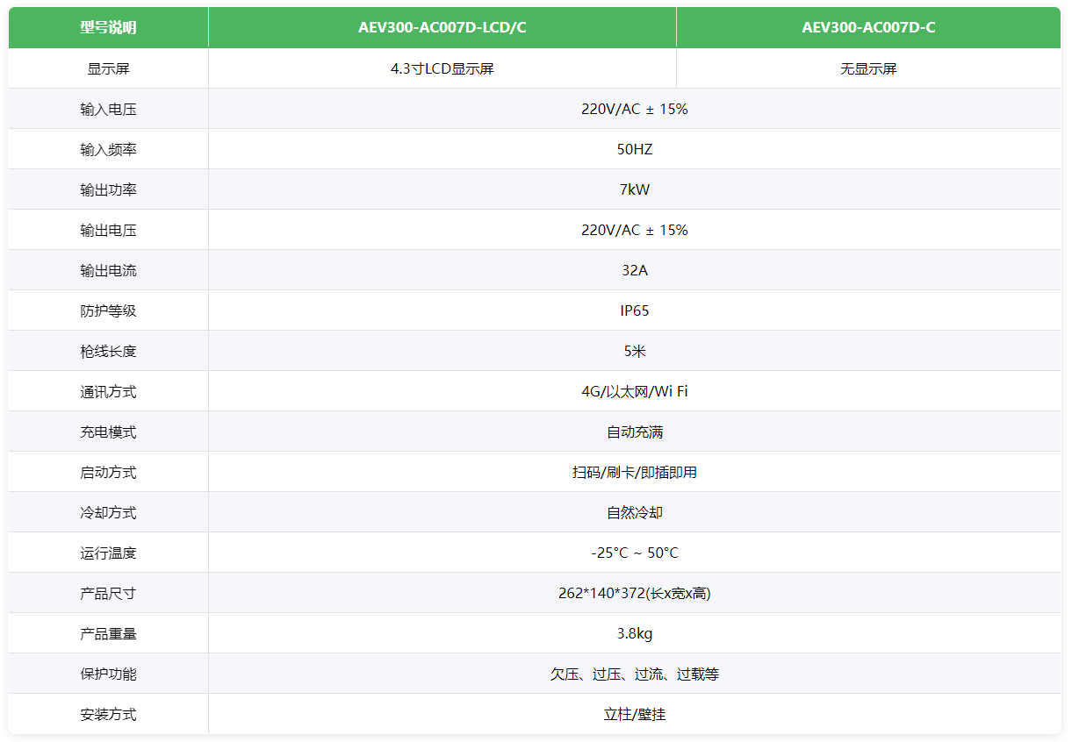Select the AEV300-AC007D-LCD/C column header
Image resolution: width=1072 pixels, height=742 pixels.
coord(442,27)
